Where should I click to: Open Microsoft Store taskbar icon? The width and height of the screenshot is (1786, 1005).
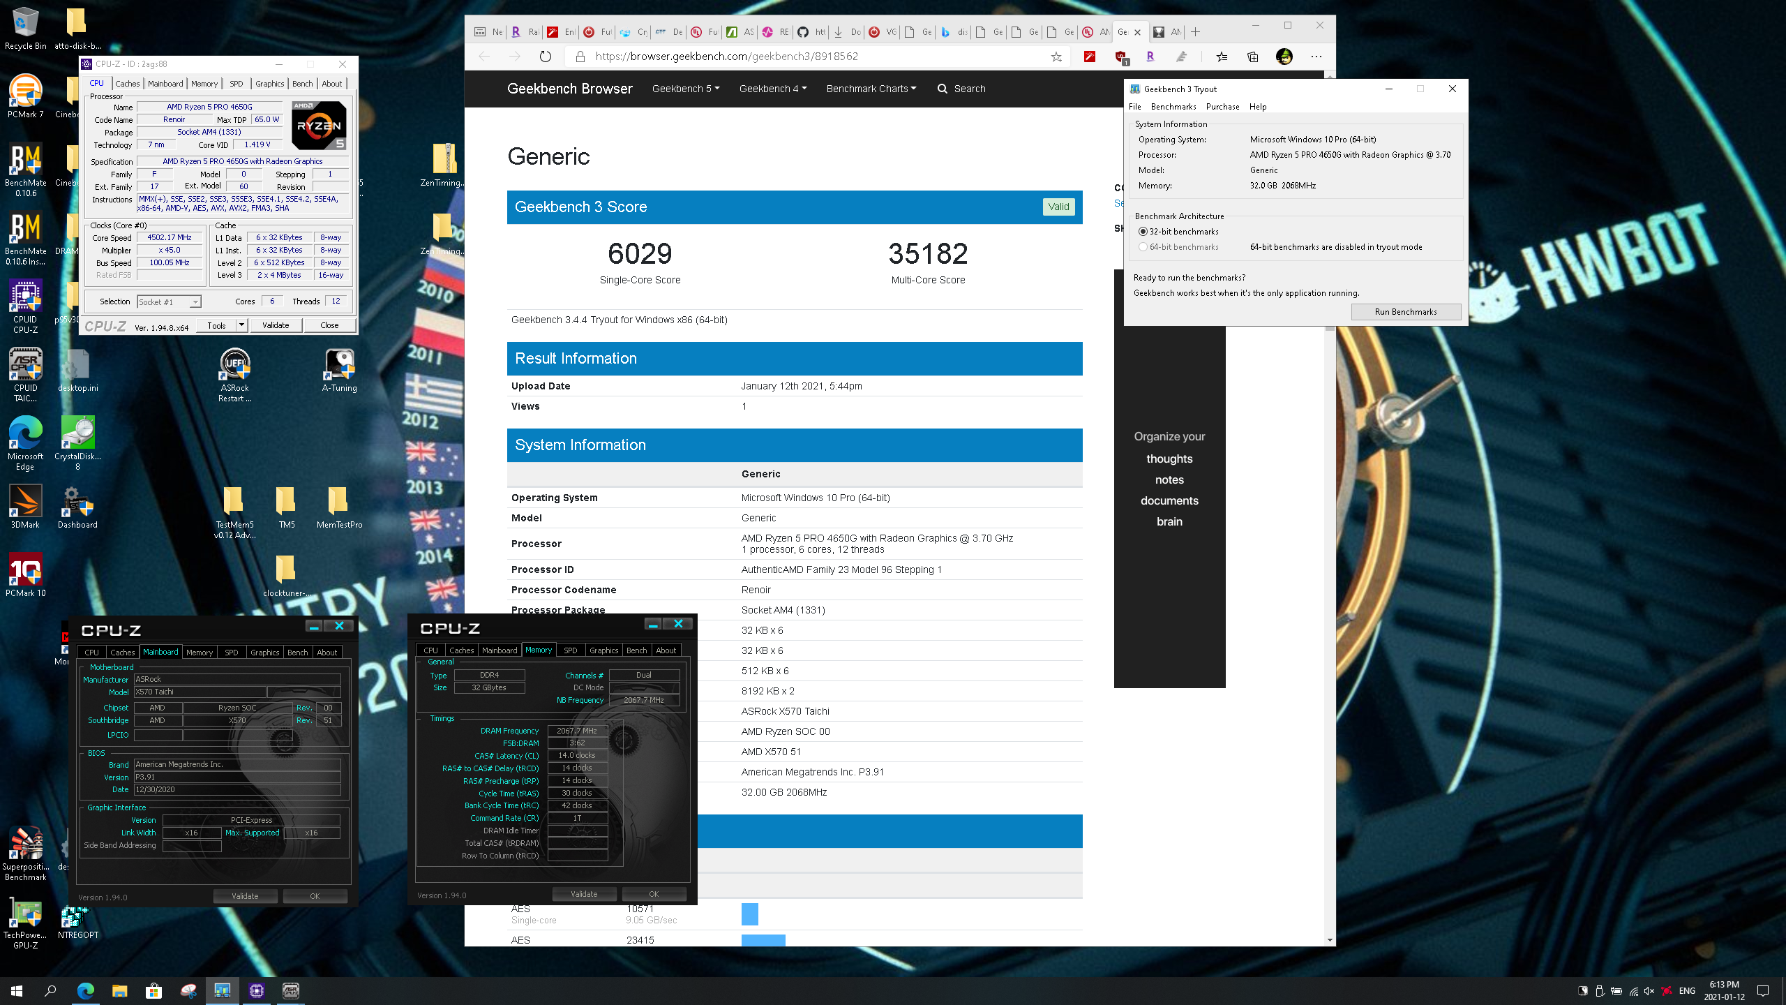pos(153,990)
